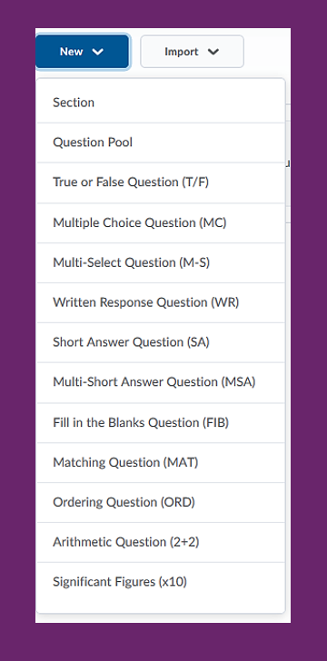This screenshot has width=327, height=661.
Task: Add a True or False Question (T/F)
Action: (161, 183)
